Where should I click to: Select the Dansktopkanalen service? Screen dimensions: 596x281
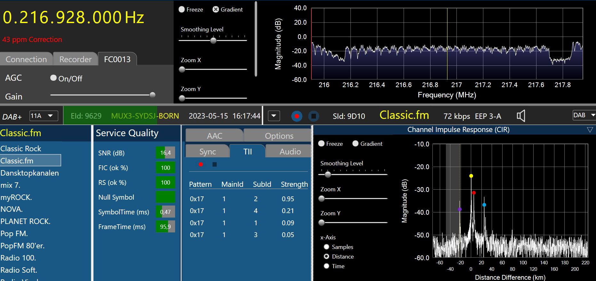[29, 173]
